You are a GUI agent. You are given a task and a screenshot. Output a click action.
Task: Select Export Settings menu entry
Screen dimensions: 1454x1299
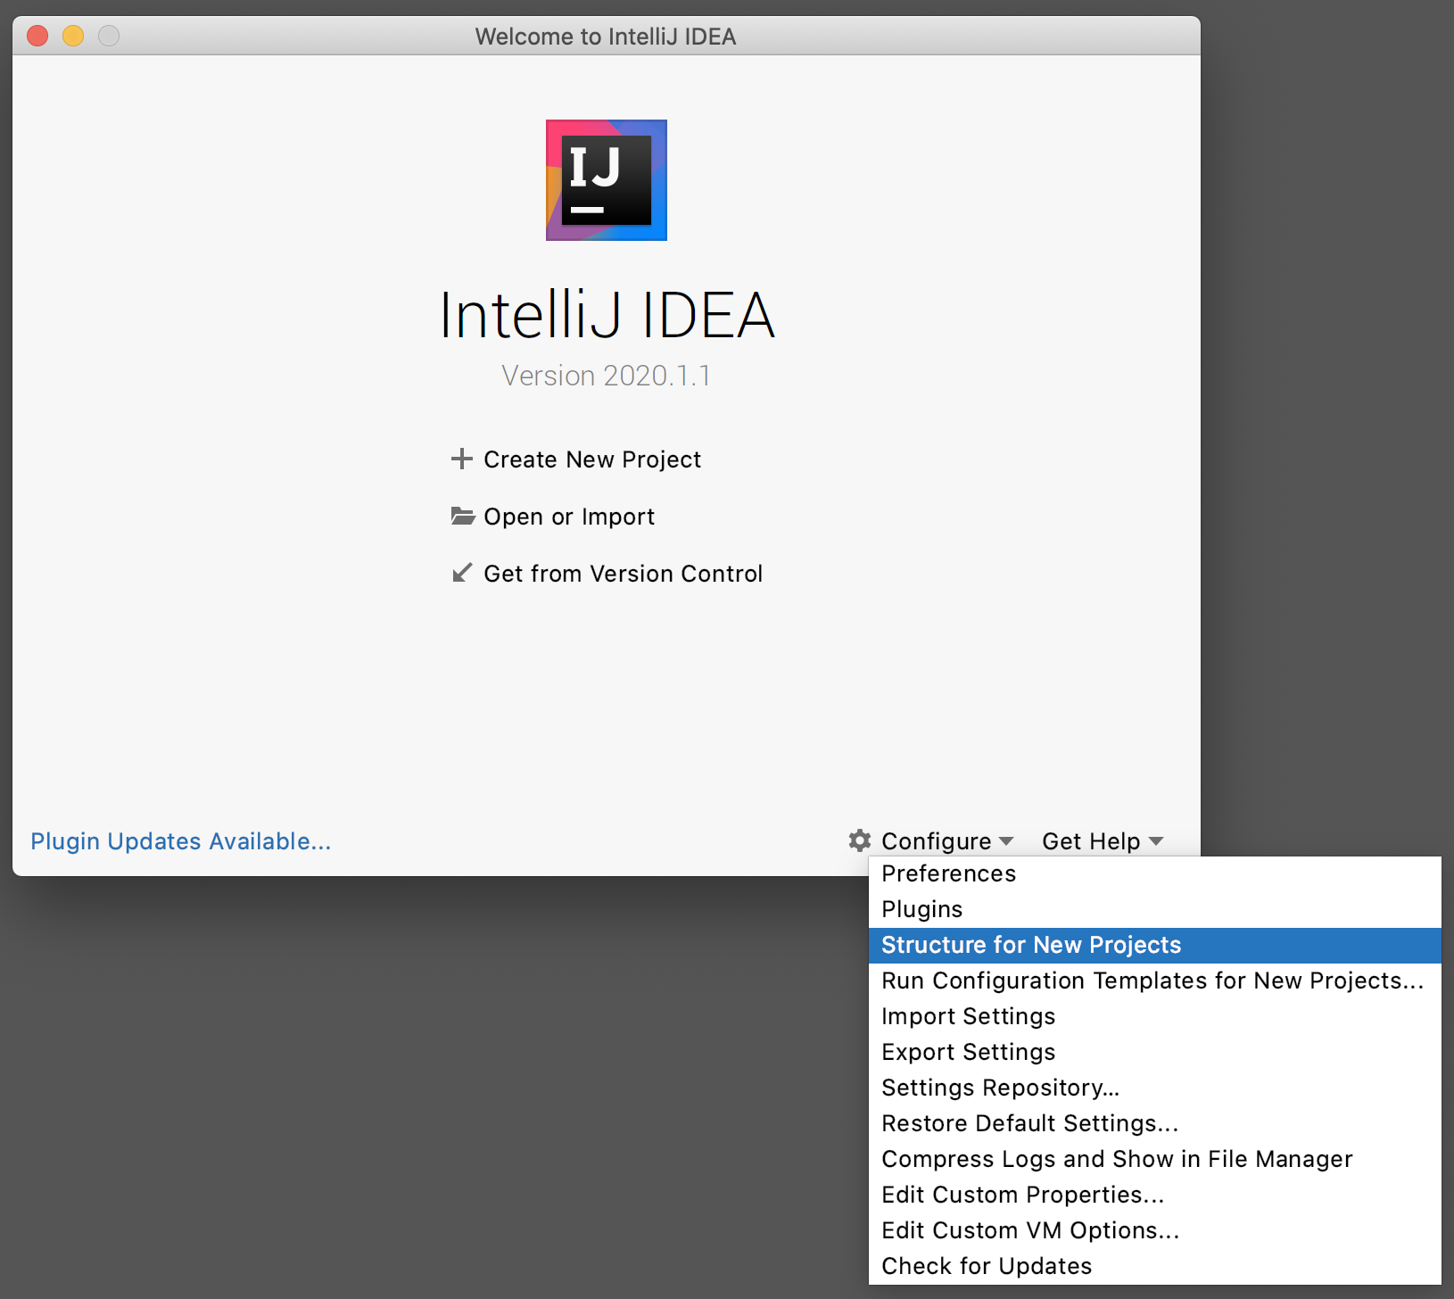(x=968, y=1052)
